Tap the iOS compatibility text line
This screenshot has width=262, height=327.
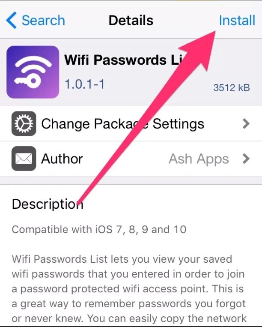pyautogui.click(x=99, y=229)
